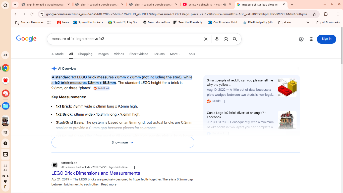Open the Google apps grid
The height and width of the screenshot is (193, 343).
(311, 39)
